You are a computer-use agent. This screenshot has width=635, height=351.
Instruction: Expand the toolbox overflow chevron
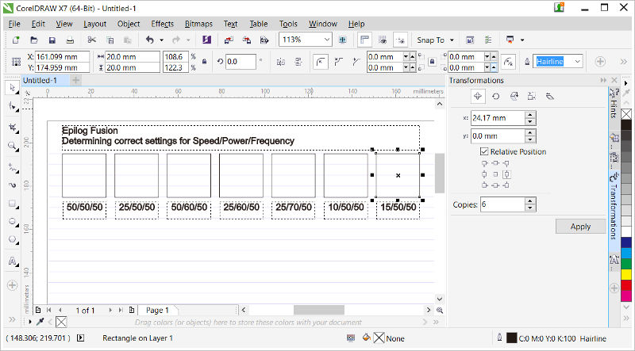click(x=12, y=319)
